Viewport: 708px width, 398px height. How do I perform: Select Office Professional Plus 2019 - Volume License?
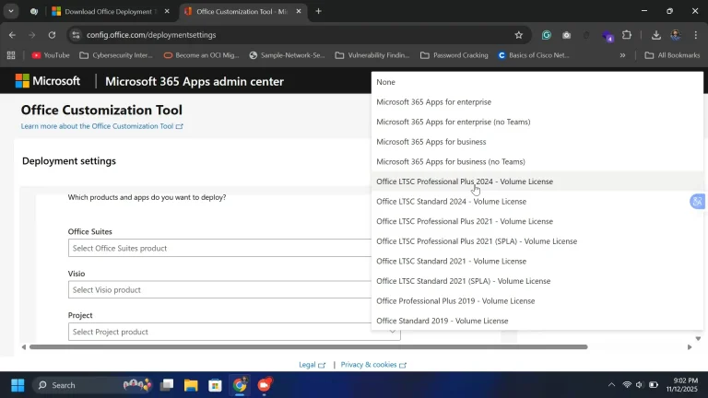coord(537,300)
